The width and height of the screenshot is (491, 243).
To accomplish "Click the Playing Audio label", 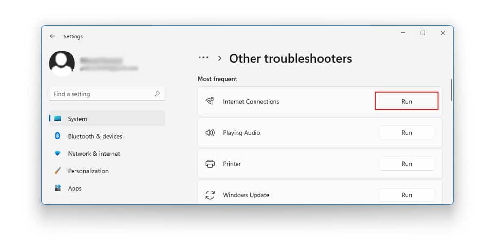I will point(241,133).
